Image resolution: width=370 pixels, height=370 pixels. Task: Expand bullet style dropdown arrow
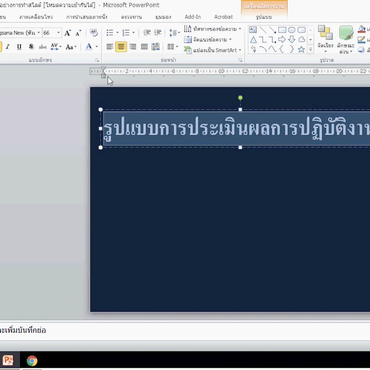coord(117,32)
